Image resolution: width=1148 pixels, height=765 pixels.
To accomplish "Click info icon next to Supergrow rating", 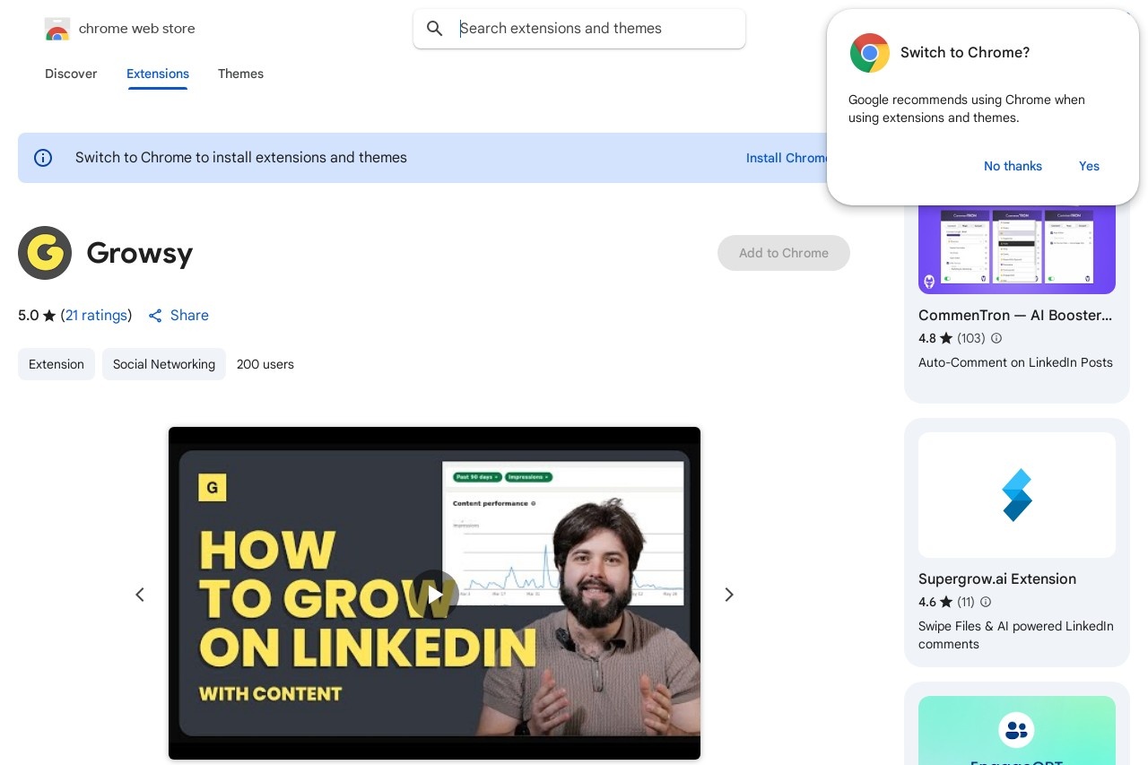I will pyautogui.click(x=986, y=603).
